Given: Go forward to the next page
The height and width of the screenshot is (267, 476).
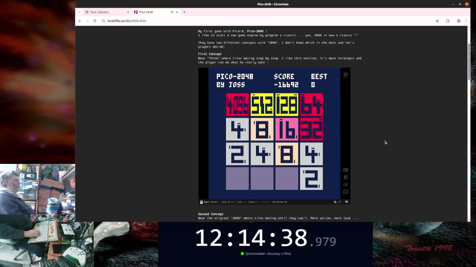Looking at the screenshot, I should [x=87, y=21].
